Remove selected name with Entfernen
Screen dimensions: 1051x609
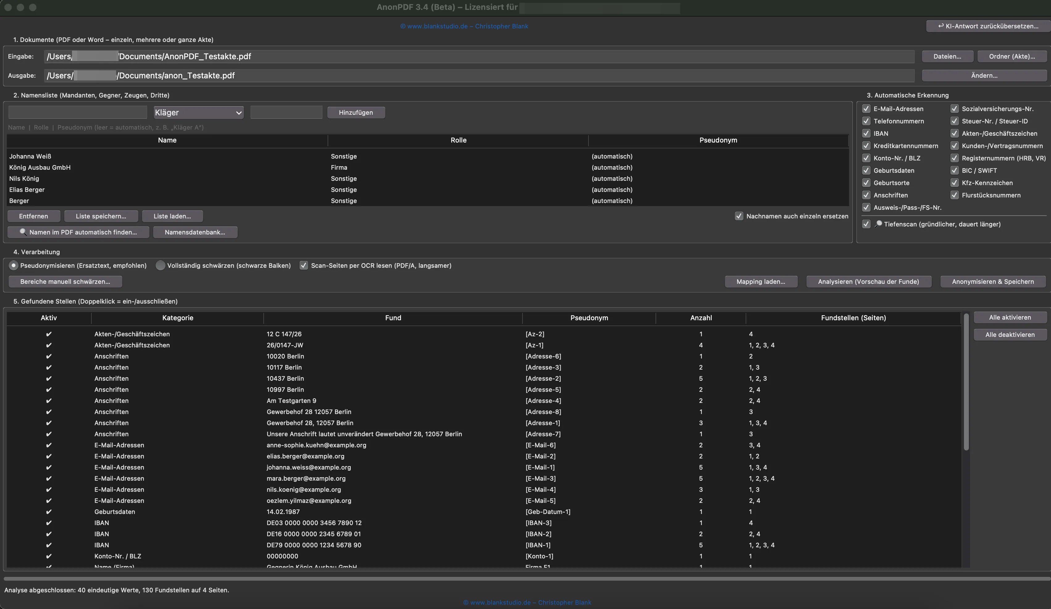tap(33, 216)
